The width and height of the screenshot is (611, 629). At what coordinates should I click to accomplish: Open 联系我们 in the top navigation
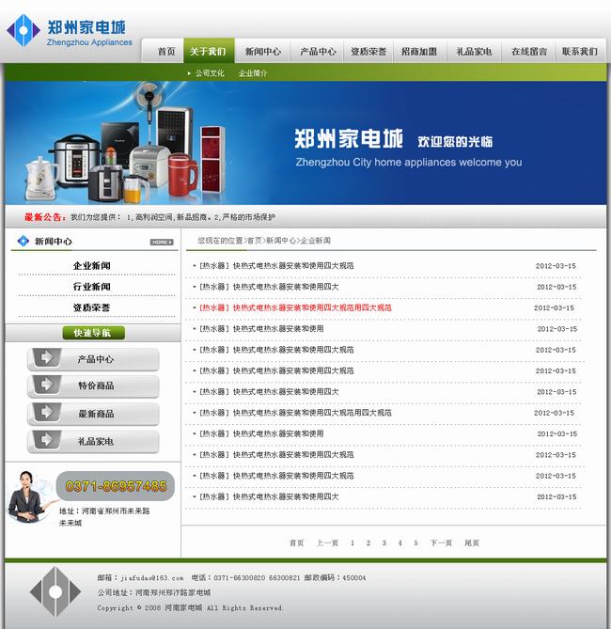(579, 52)
